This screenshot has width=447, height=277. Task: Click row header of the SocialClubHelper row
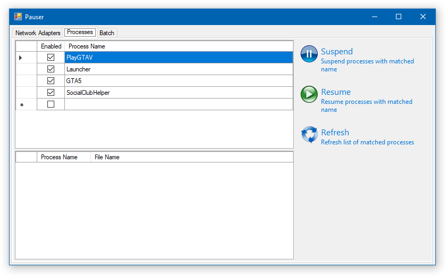pos(26,93)
